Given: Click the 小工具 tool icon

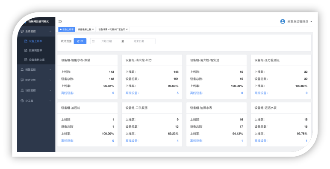Looking at the screenshot, I should (x=22, y=101).
